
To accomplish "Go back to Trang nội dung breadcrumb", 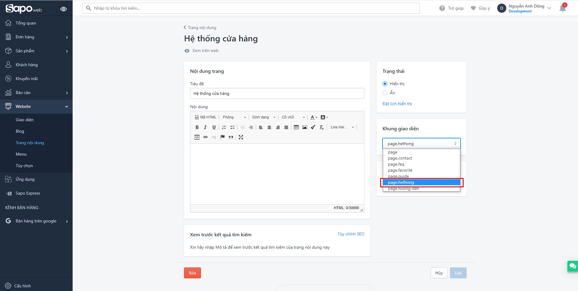I will (x=200, y=27).
